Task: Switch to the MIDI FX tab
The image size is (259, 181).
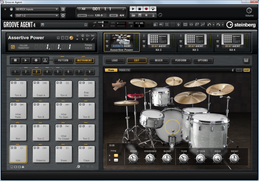Action: tap(124, 70)
